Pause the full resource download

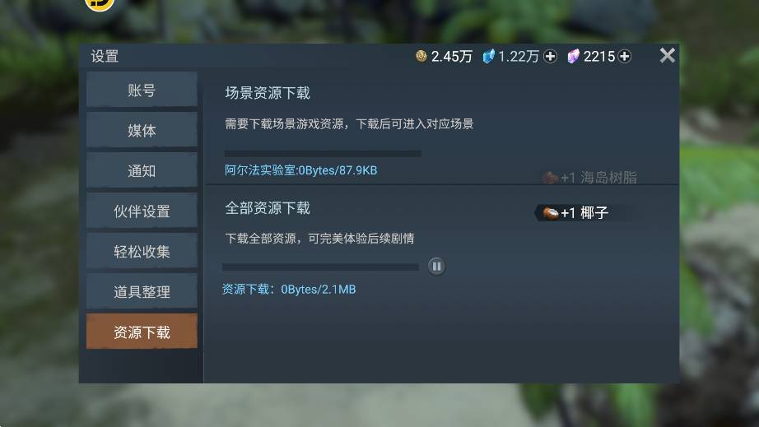[x=436, y=266]
